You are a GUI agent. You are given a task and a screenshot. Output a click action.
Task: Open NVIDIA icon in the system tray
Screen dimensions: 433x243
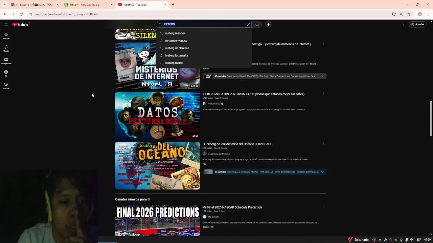396,240
